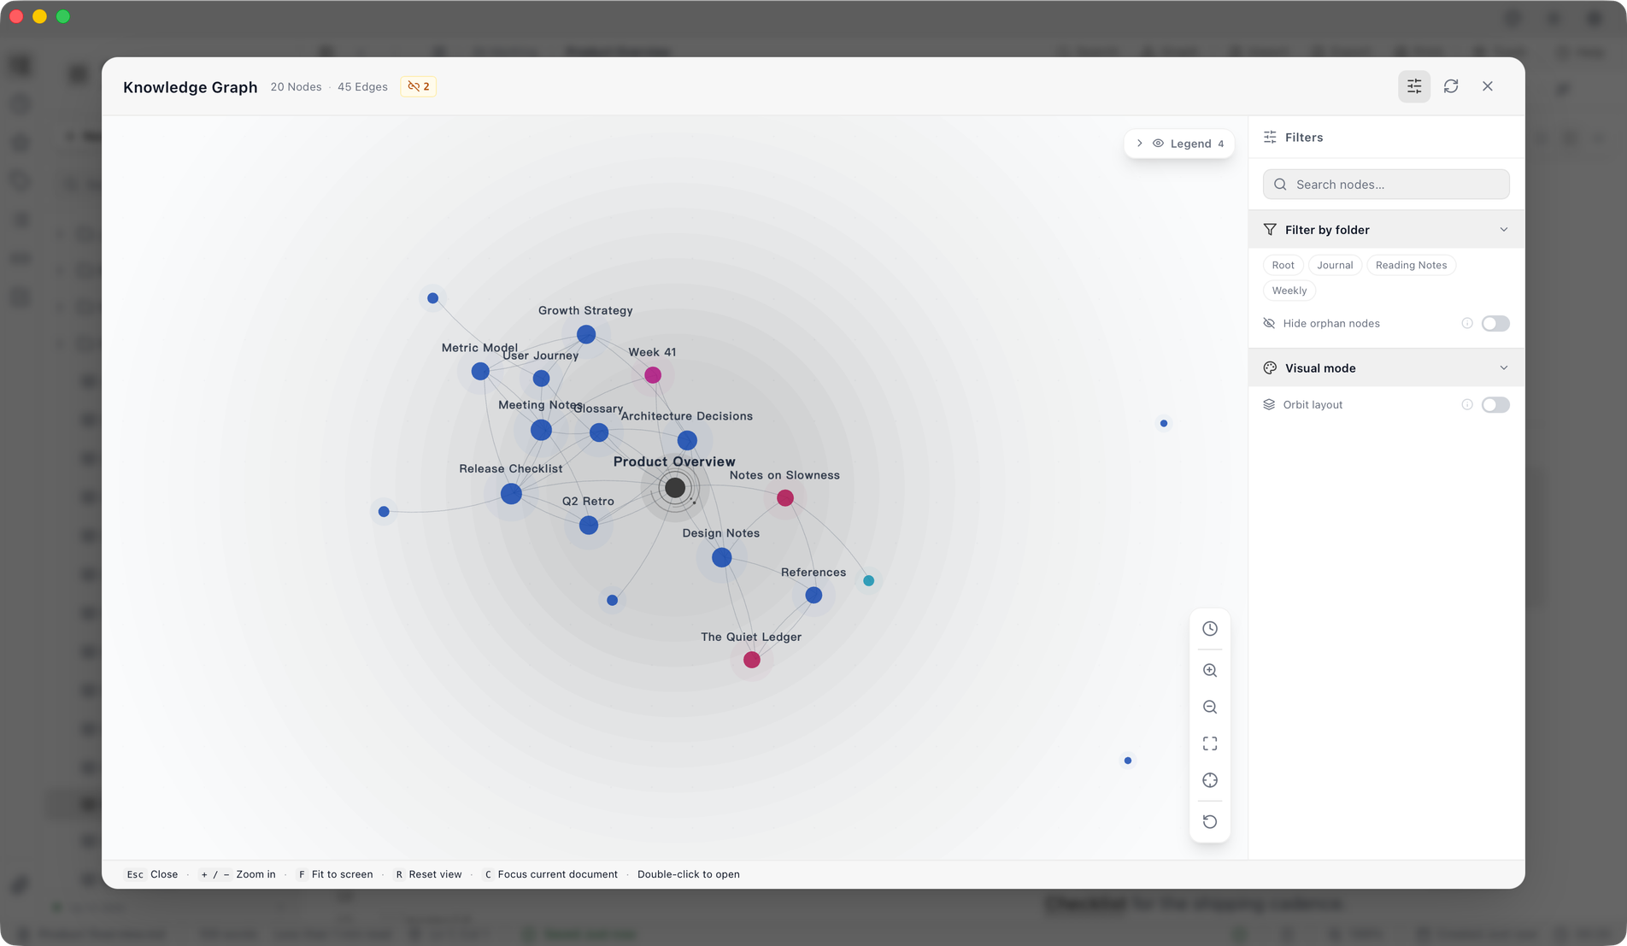Select The Quiet Ledger node

tap(752, 660)
